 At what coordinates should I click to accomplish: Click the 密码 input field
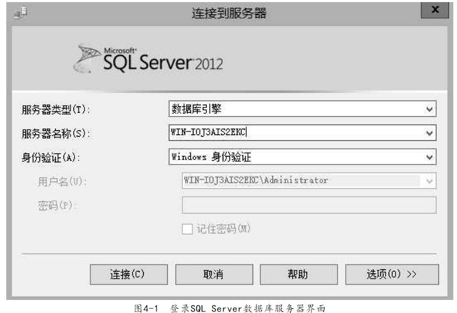[309, 205]
